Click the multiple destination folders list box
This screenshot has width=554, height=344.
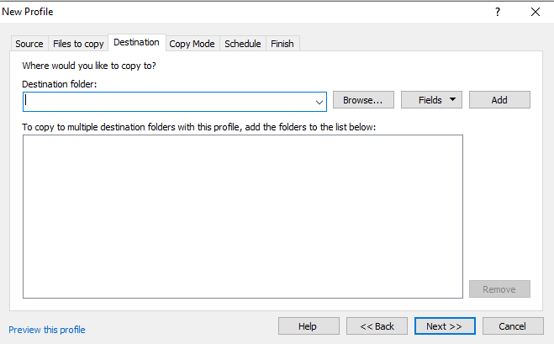click(242, 216)
